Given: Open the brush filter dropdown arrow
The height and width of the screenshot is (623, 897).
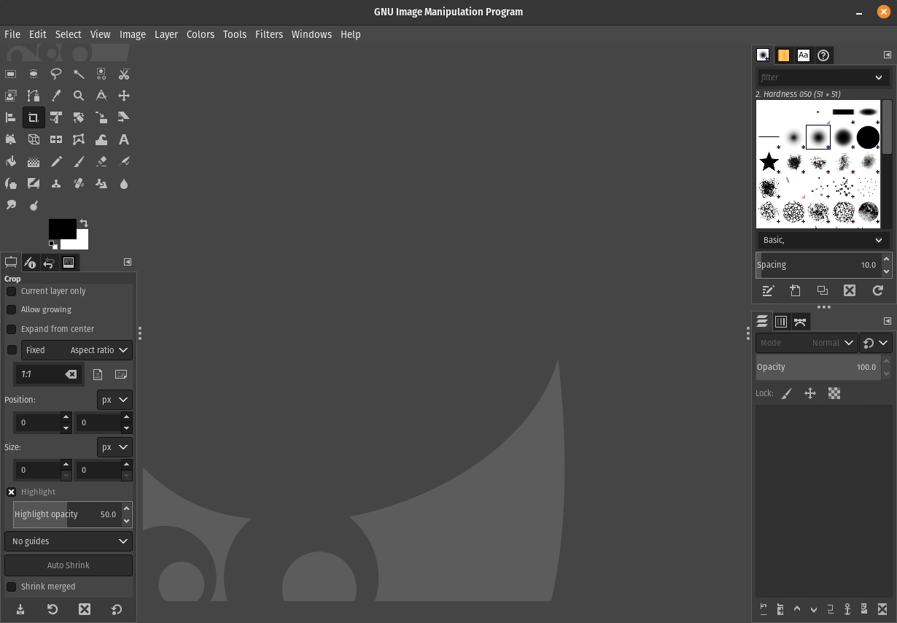Looking at the screenshot, I should click(879, 77).
